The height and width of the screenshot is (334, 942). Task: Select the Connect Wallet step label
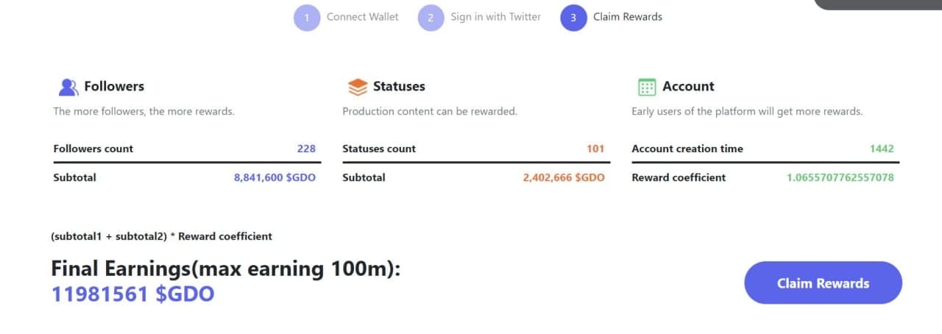[362, 17]
